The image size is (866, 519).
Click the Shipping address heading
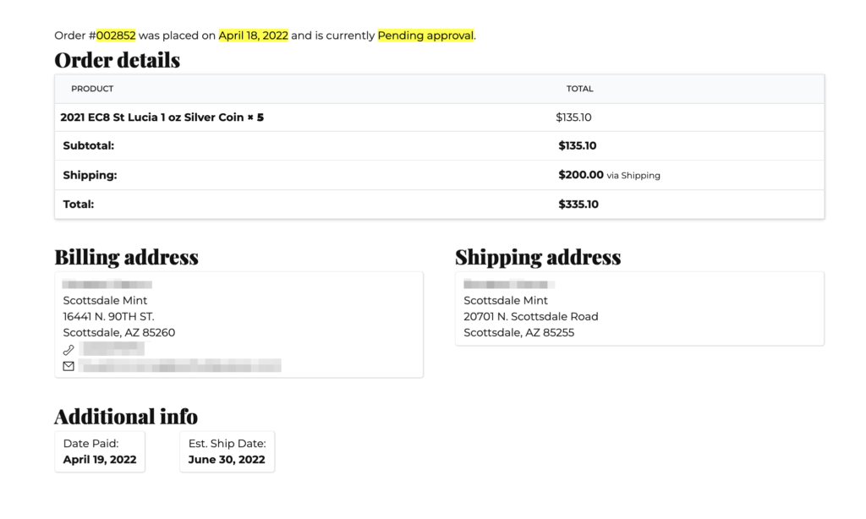(538, 257)
